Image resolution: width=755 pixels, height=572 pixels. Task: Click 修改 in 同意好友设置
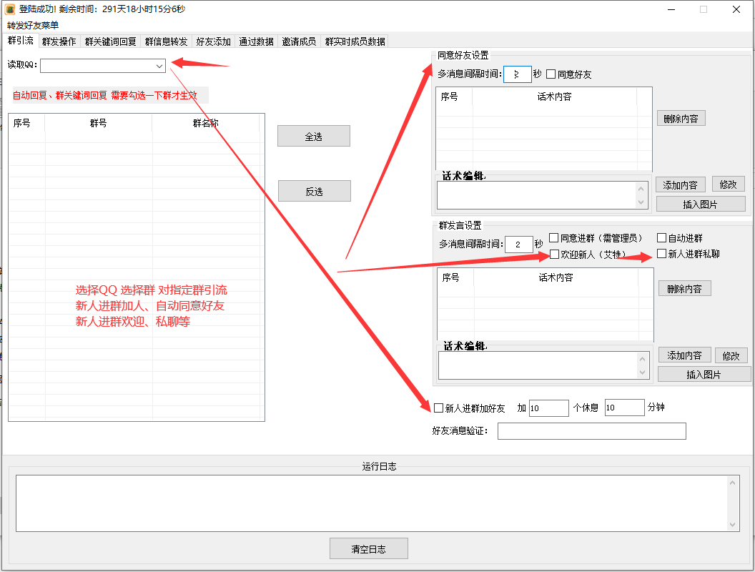[x=728, y=184]
